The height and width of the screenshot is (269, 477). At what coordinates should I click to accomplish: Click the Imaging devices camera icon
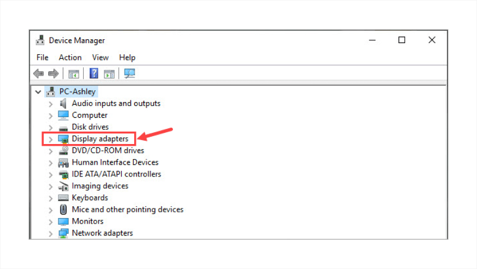point(63,186)
